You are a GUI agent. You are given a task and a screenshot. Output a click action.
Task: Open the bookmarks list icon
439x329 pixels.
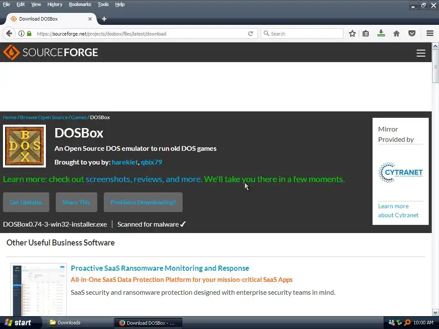pos(366,33)
